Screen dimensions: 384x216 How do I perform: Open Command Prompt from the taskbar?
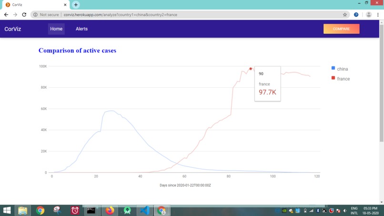tap(91, 210)
